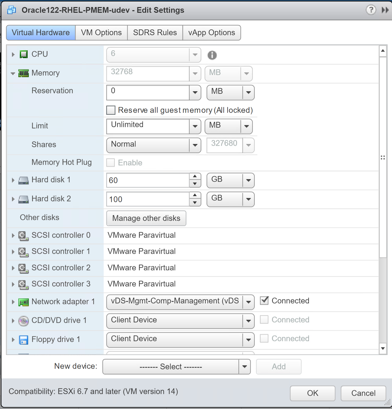Screen dimensions: 392x409
Task: Click the scrollbar down arrow
Action: [383, 348]
